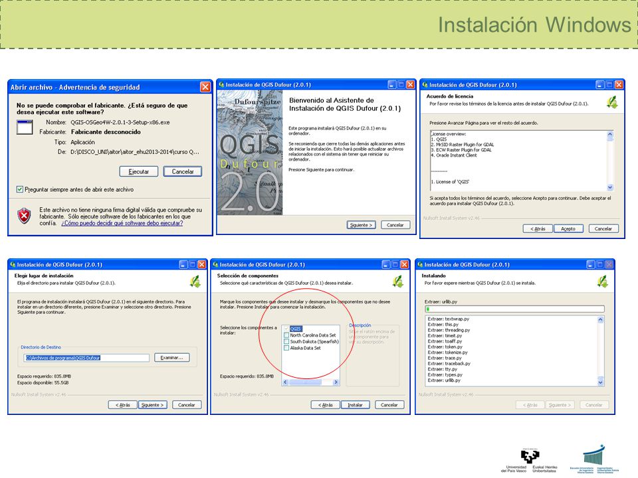638x478 pixels.
Task: Click the red shield warning icon
Action: click(25, 216)
